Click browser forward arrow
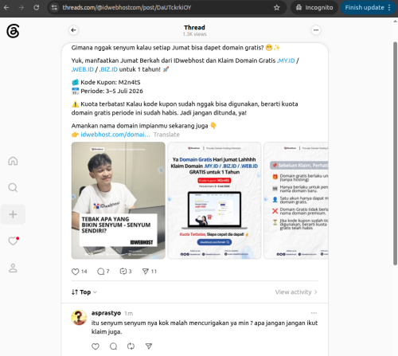 coord(21,7)
